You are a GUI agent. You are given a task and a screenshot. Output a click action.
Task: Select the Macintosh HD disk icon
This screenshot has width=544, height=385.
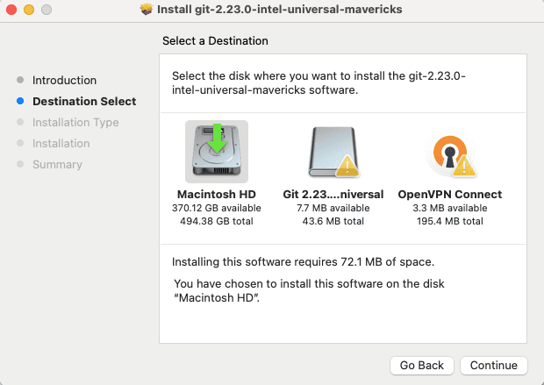217,153
